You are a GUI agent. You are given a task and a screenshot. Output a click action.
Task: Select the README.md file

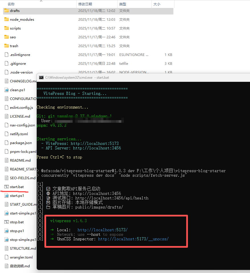(20, 160)
